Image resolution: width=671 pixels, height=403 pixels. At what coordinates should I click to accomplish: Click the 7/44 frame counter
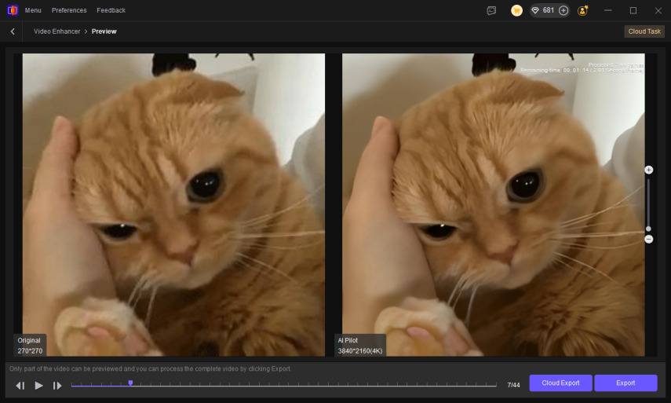(x=513, y=385)
